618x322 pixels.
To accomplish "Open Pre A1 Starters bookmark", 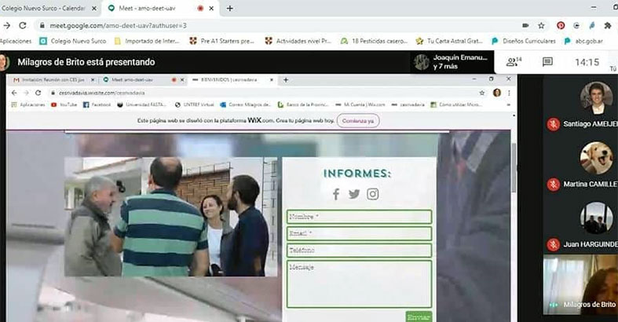I will point(222,41).
